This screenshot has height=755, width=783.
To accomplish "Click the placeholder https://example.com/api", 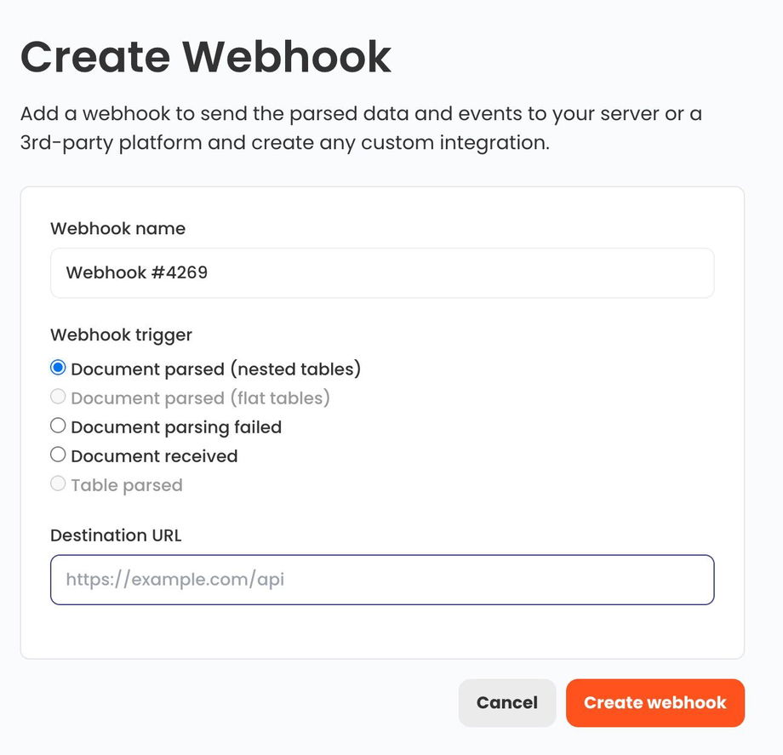I will 174,580.
